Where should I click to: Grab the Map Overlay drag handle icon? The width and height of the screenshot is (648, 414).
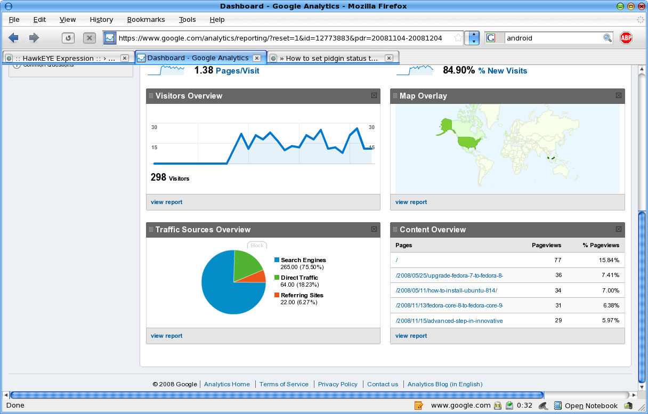tap(395, 96)
